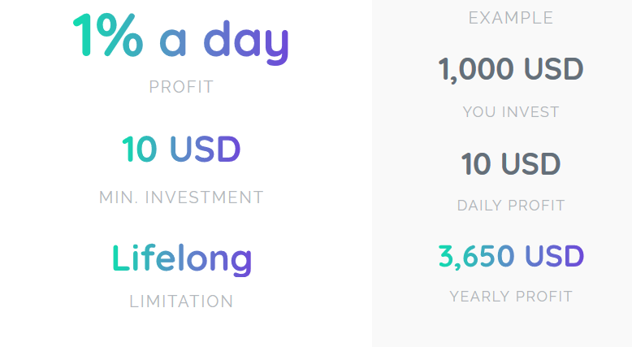Image resolution: width=632 pixels, height=347 pixels.
Task: Select the LIMITATION label
Action: (x=181, y=301)
